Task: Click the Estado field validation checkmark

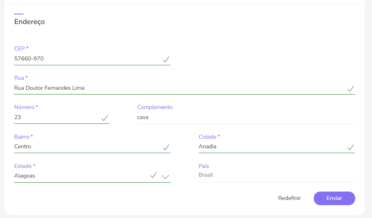Action: (153, 175)
